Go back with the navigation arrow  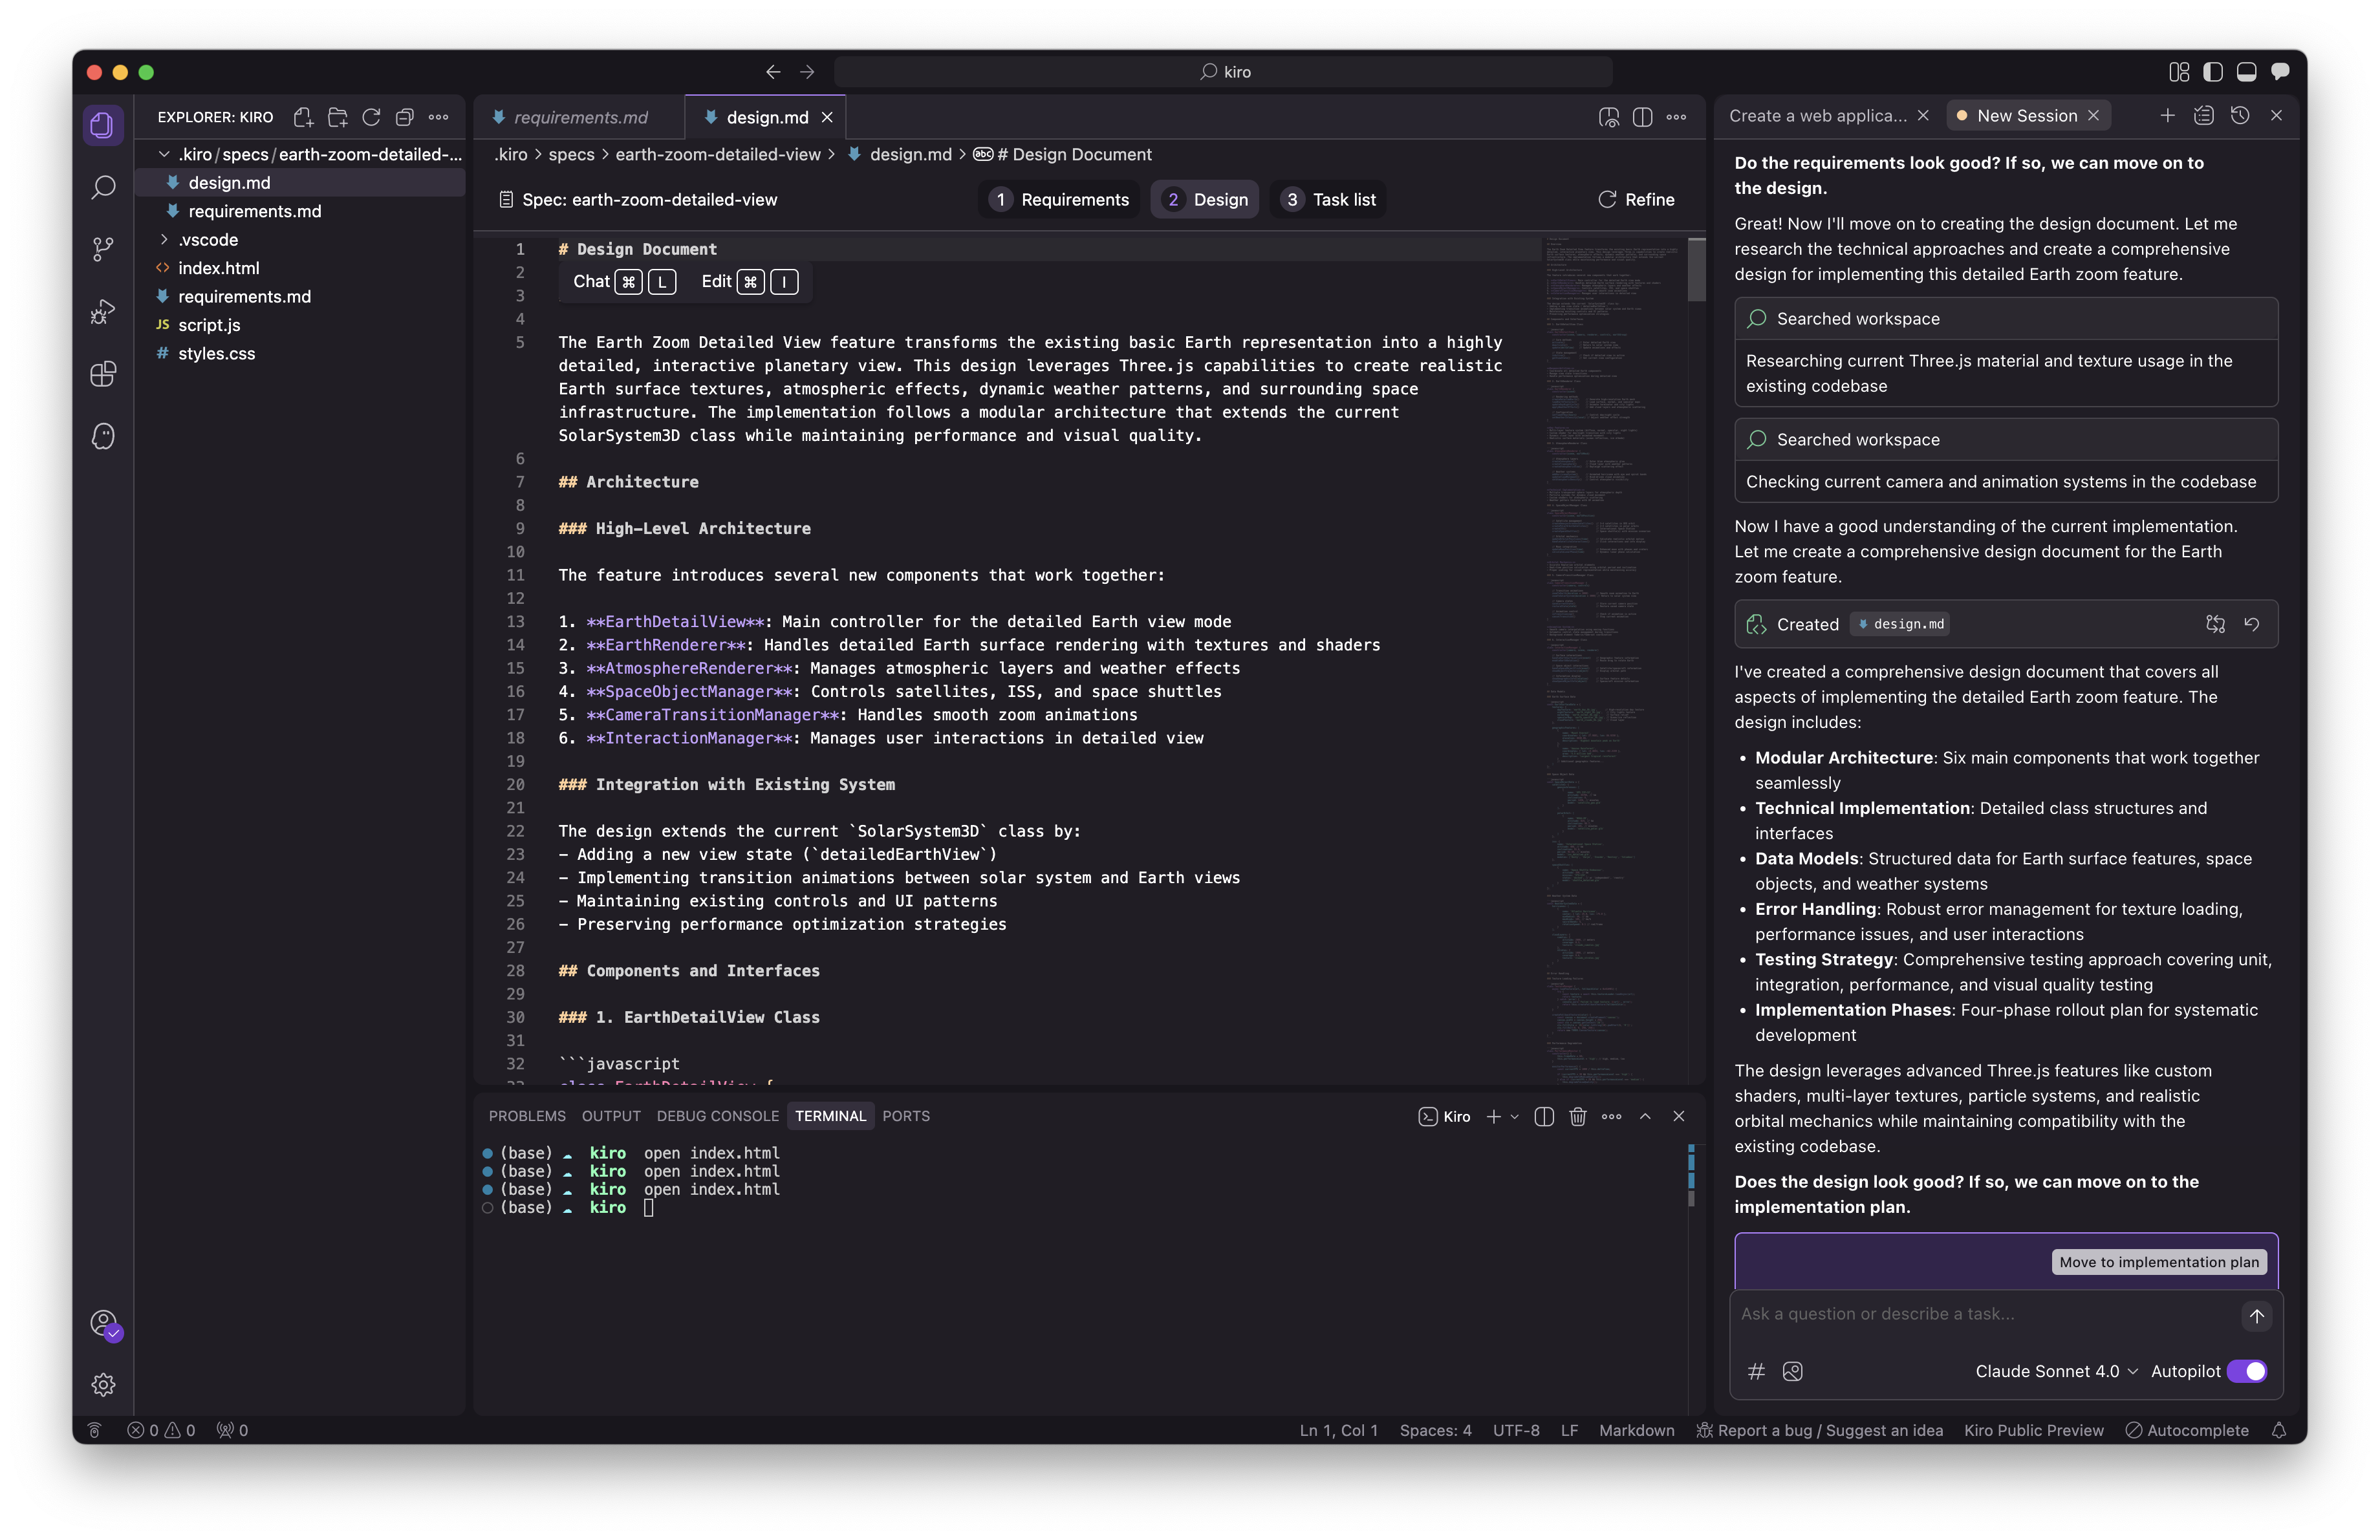pos(773,72)
